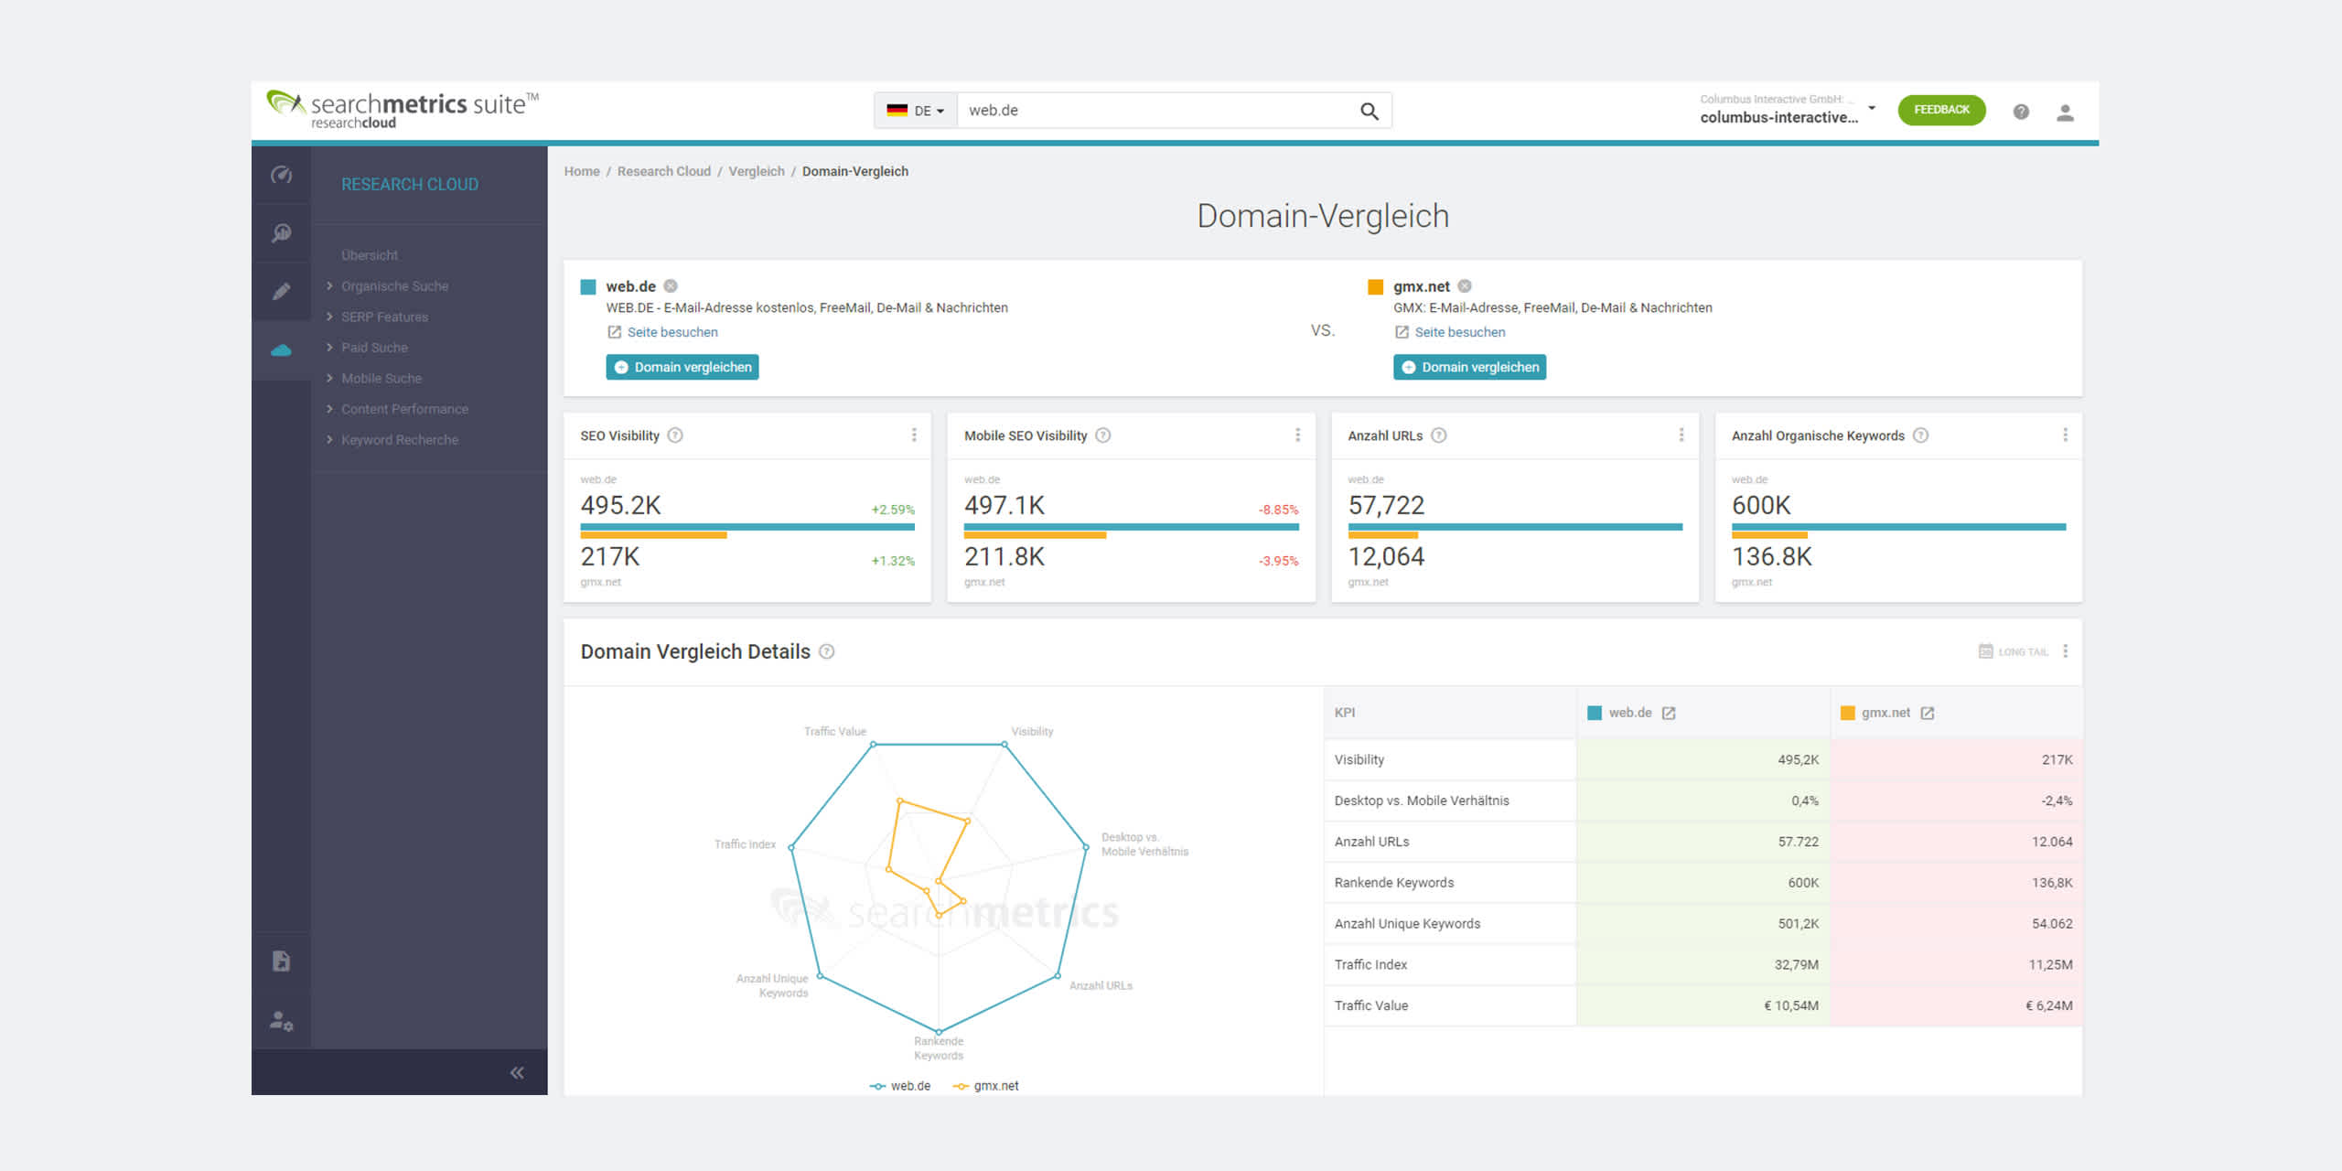Click the SEO Visibility blue comparison bar

click(x=747, y=527)
